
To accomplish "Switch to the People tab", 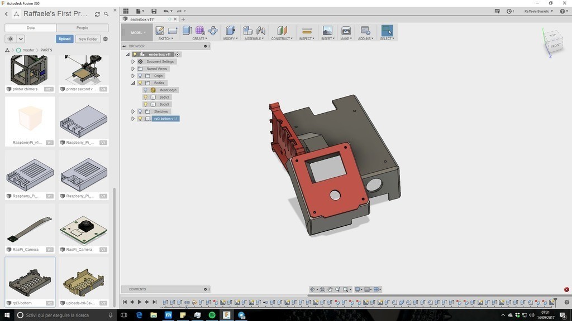I will point(82,27).
